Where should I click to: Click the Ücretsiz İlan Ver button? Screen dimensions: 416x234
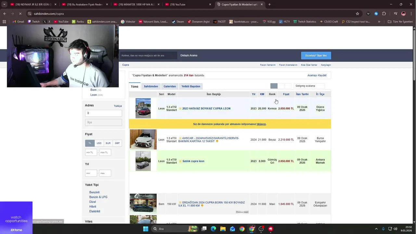[x=316, y=56]
